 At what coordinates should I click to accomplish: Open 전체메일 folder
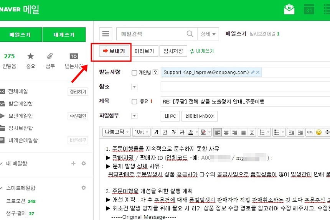[18, 91]
